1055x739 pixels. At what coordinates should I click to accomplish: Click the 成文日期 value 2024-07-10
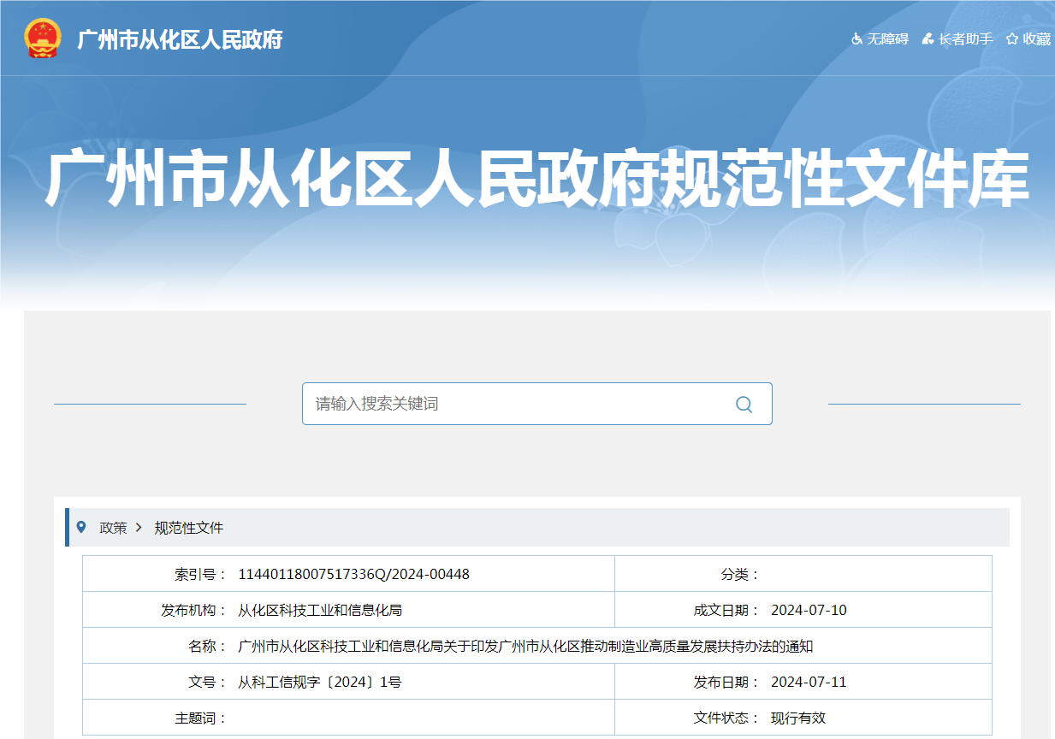pos(809,610)
